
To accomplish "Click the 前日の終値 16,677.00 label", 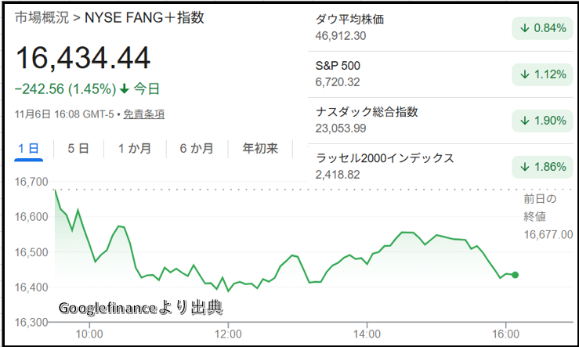I will [x=548, y=216].
